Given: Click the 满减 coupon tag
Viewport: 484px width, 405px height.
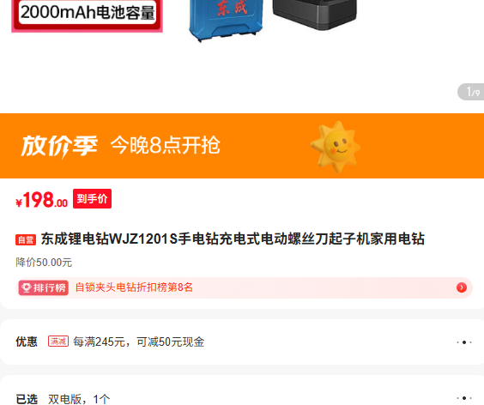Looking at the screenshot, I should (x=58, y=342).
